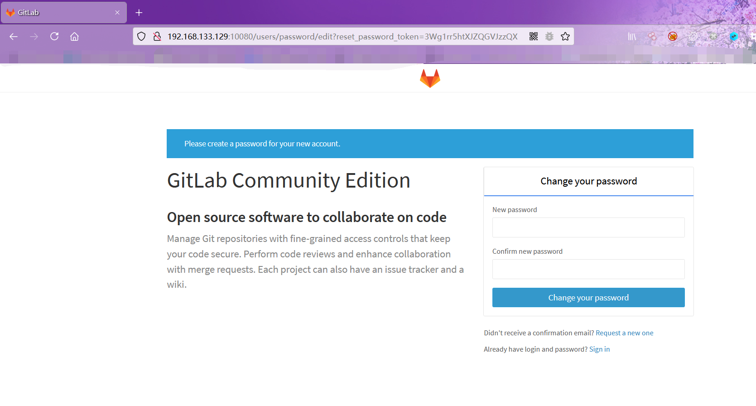Viewport: 756px width, 406px height.
Task: Open the Firefox library icon
Action: [x=632, y=37]
